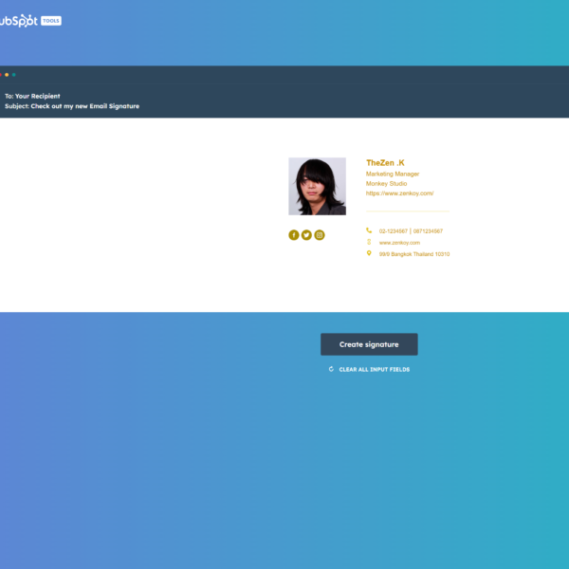
Task: Open the www.zenkoy.com contact link
Action: (x=399, y=243)
